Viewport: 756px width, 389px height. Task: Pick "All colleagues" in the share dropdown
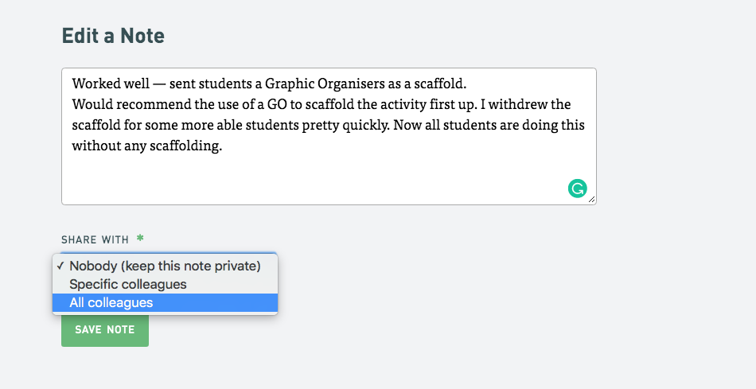click(x=165, y=303)
